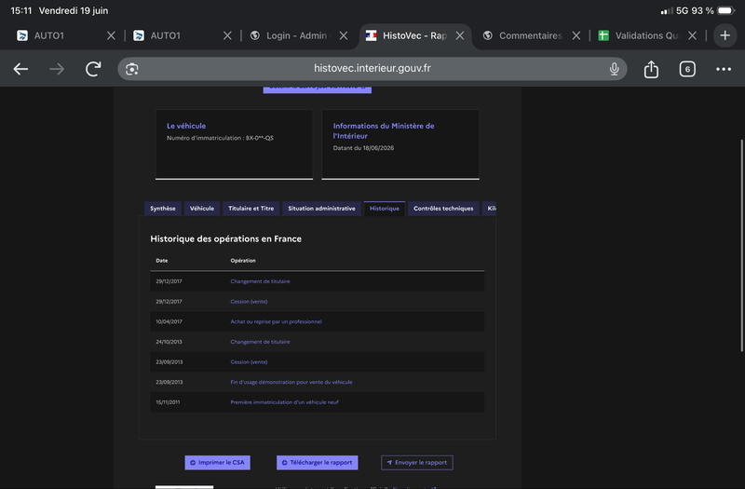Close the Commentaires tab
Image resolution: width=745 pixels, height=489 pixels.
click(x=576, y=35)
